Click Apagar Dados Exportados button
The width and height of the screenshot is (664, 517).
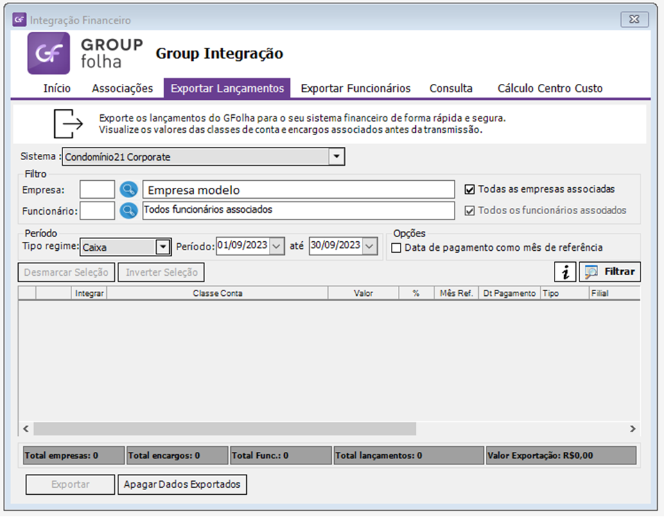tap(182, 484)
